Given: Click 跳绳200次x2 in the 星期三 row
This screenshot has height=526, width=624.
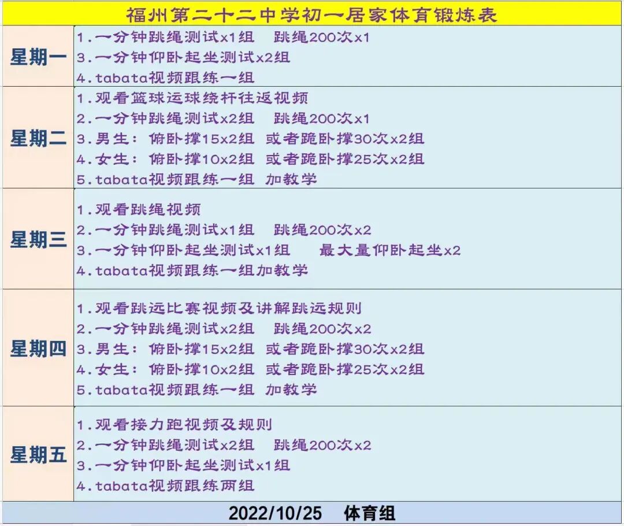Looking at the screenshot, I should pos(323,229).
